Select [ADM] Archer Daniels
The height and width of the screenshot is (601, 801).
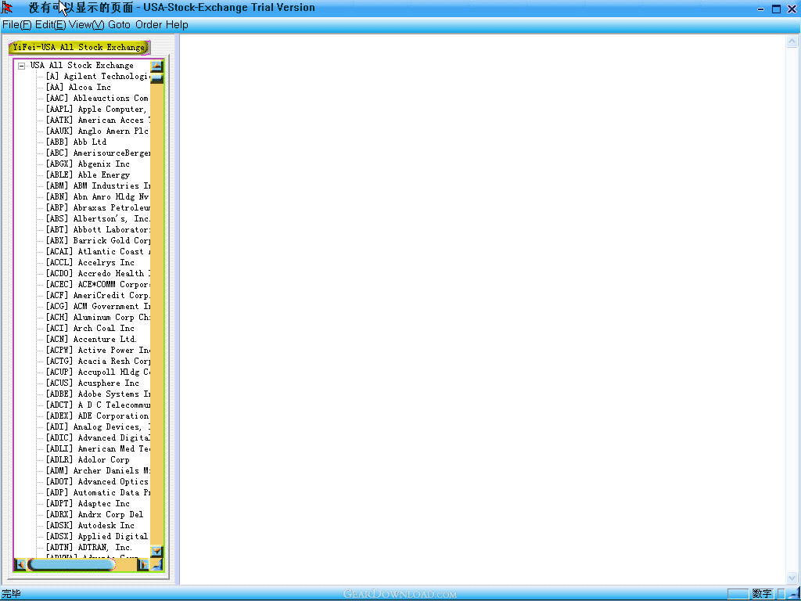tap(98, 470)
